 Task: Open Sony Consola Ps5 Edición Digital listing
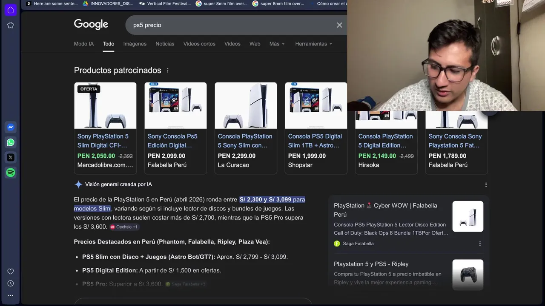click(x=172, y=141)
